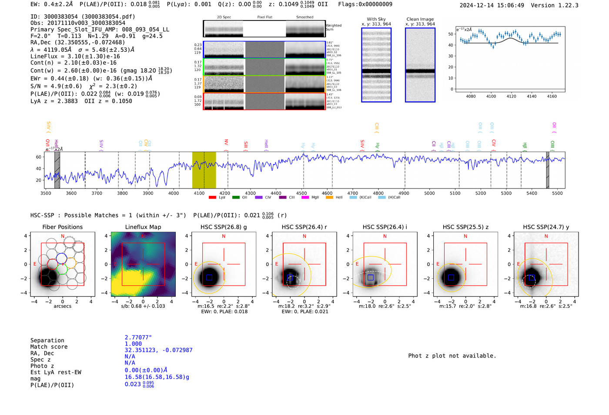The height and width of the screenshot is (415, 609).
Task: Open the Lineflux Map image
Action: (143, 264)
